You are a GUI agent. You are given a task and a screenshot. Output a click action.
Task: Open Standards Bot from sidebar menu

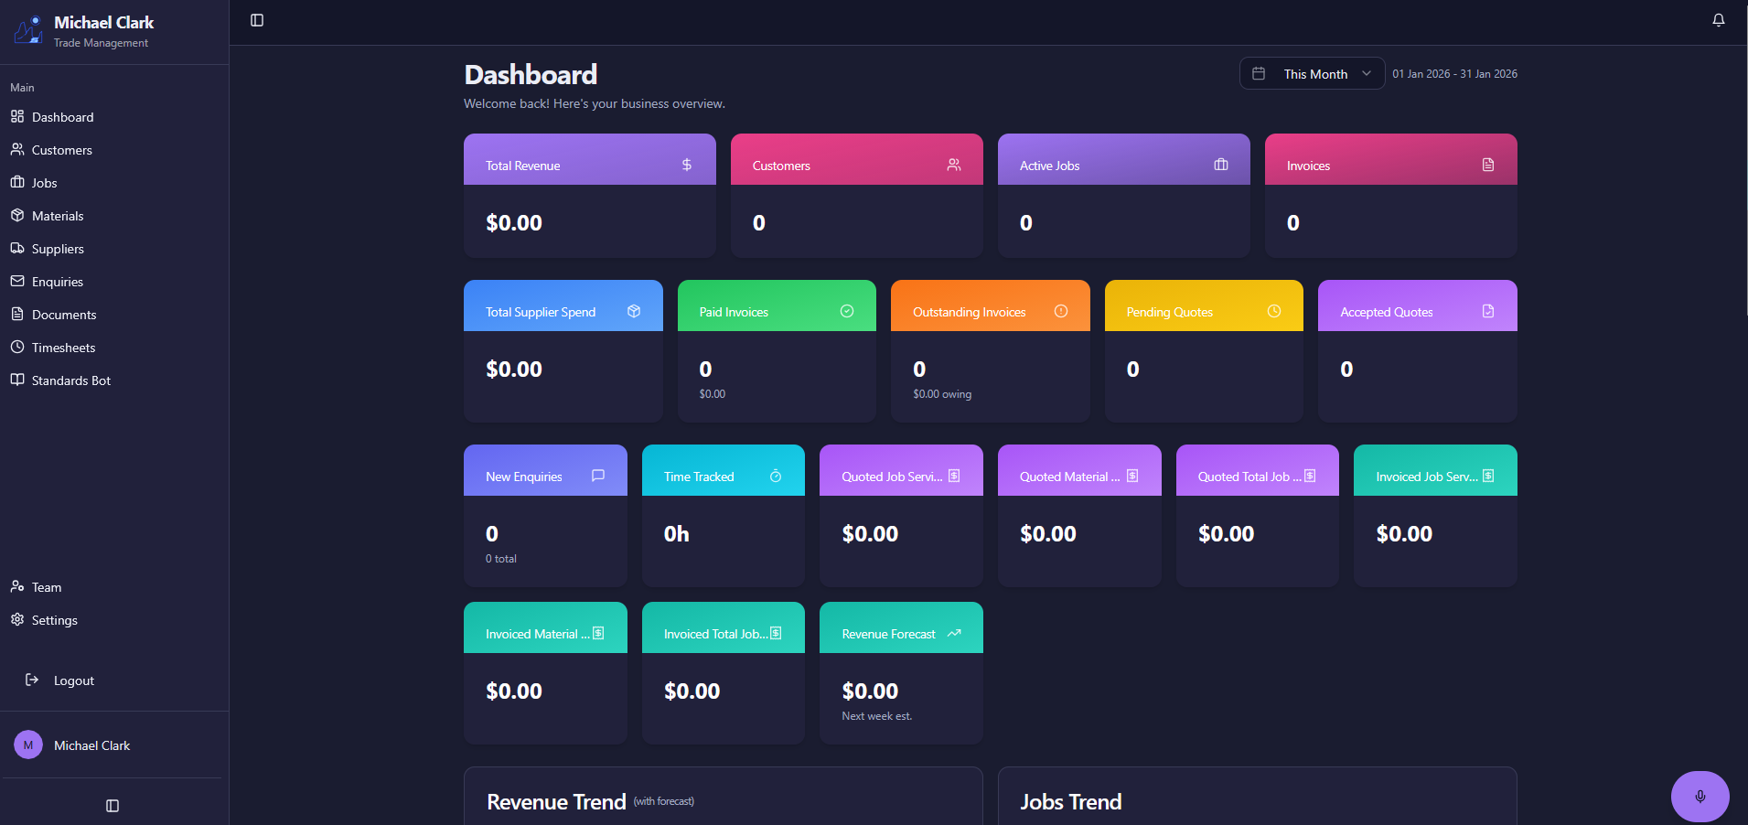(x=70, y=380)
